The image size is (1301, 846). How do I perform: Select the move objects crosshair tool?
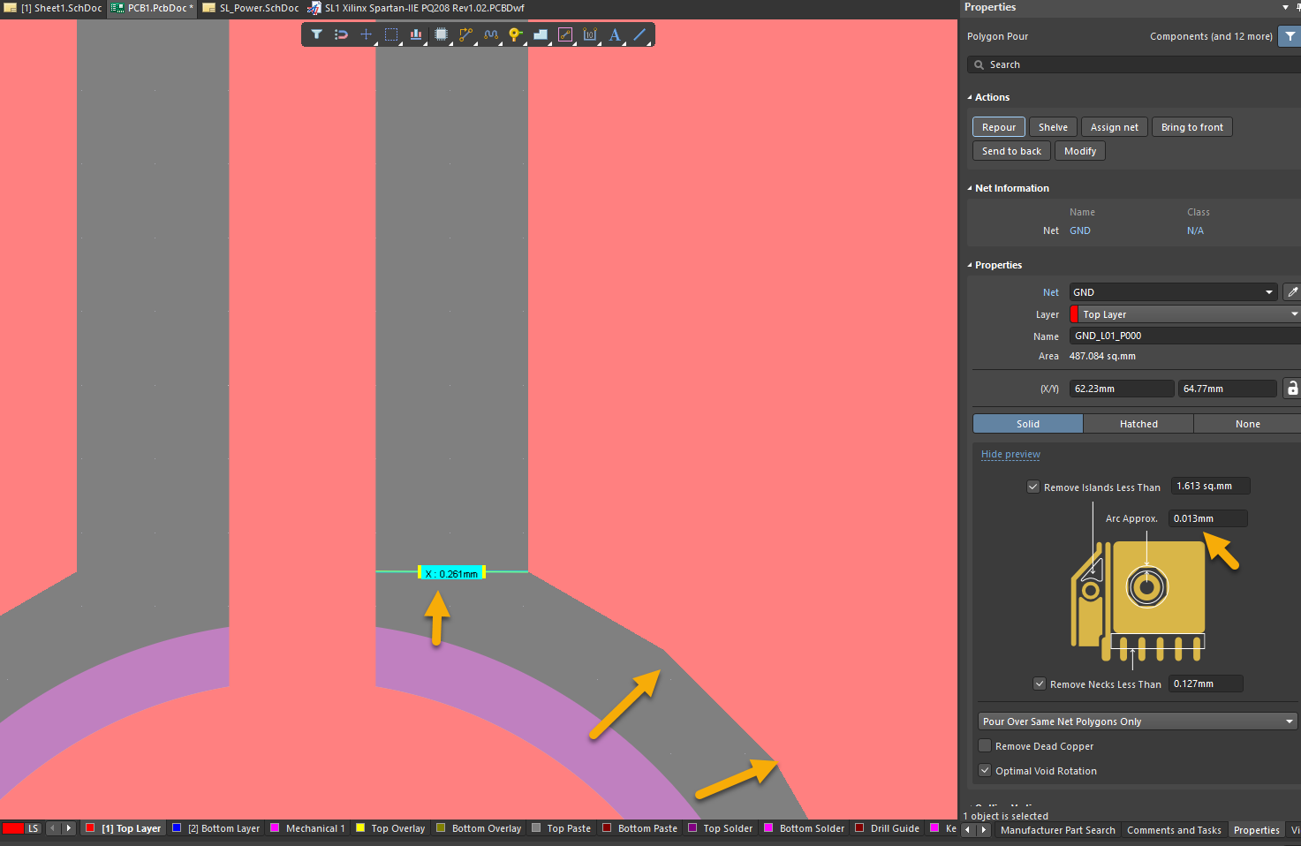click(x=366, y=34)
